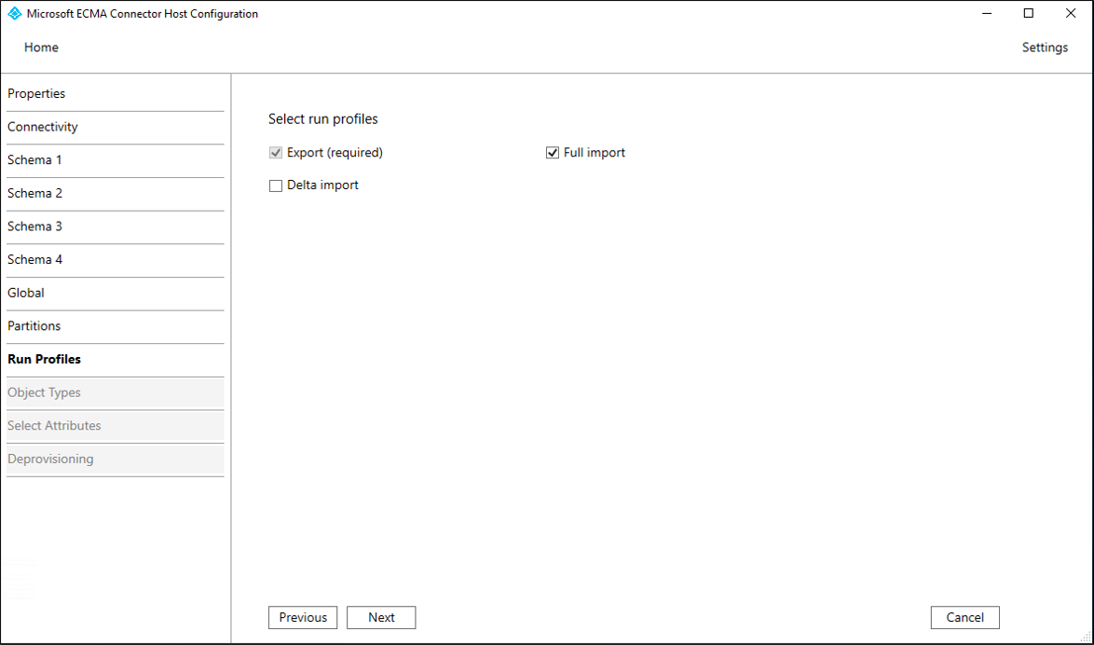View the Partitions configuration

(34, 326)
